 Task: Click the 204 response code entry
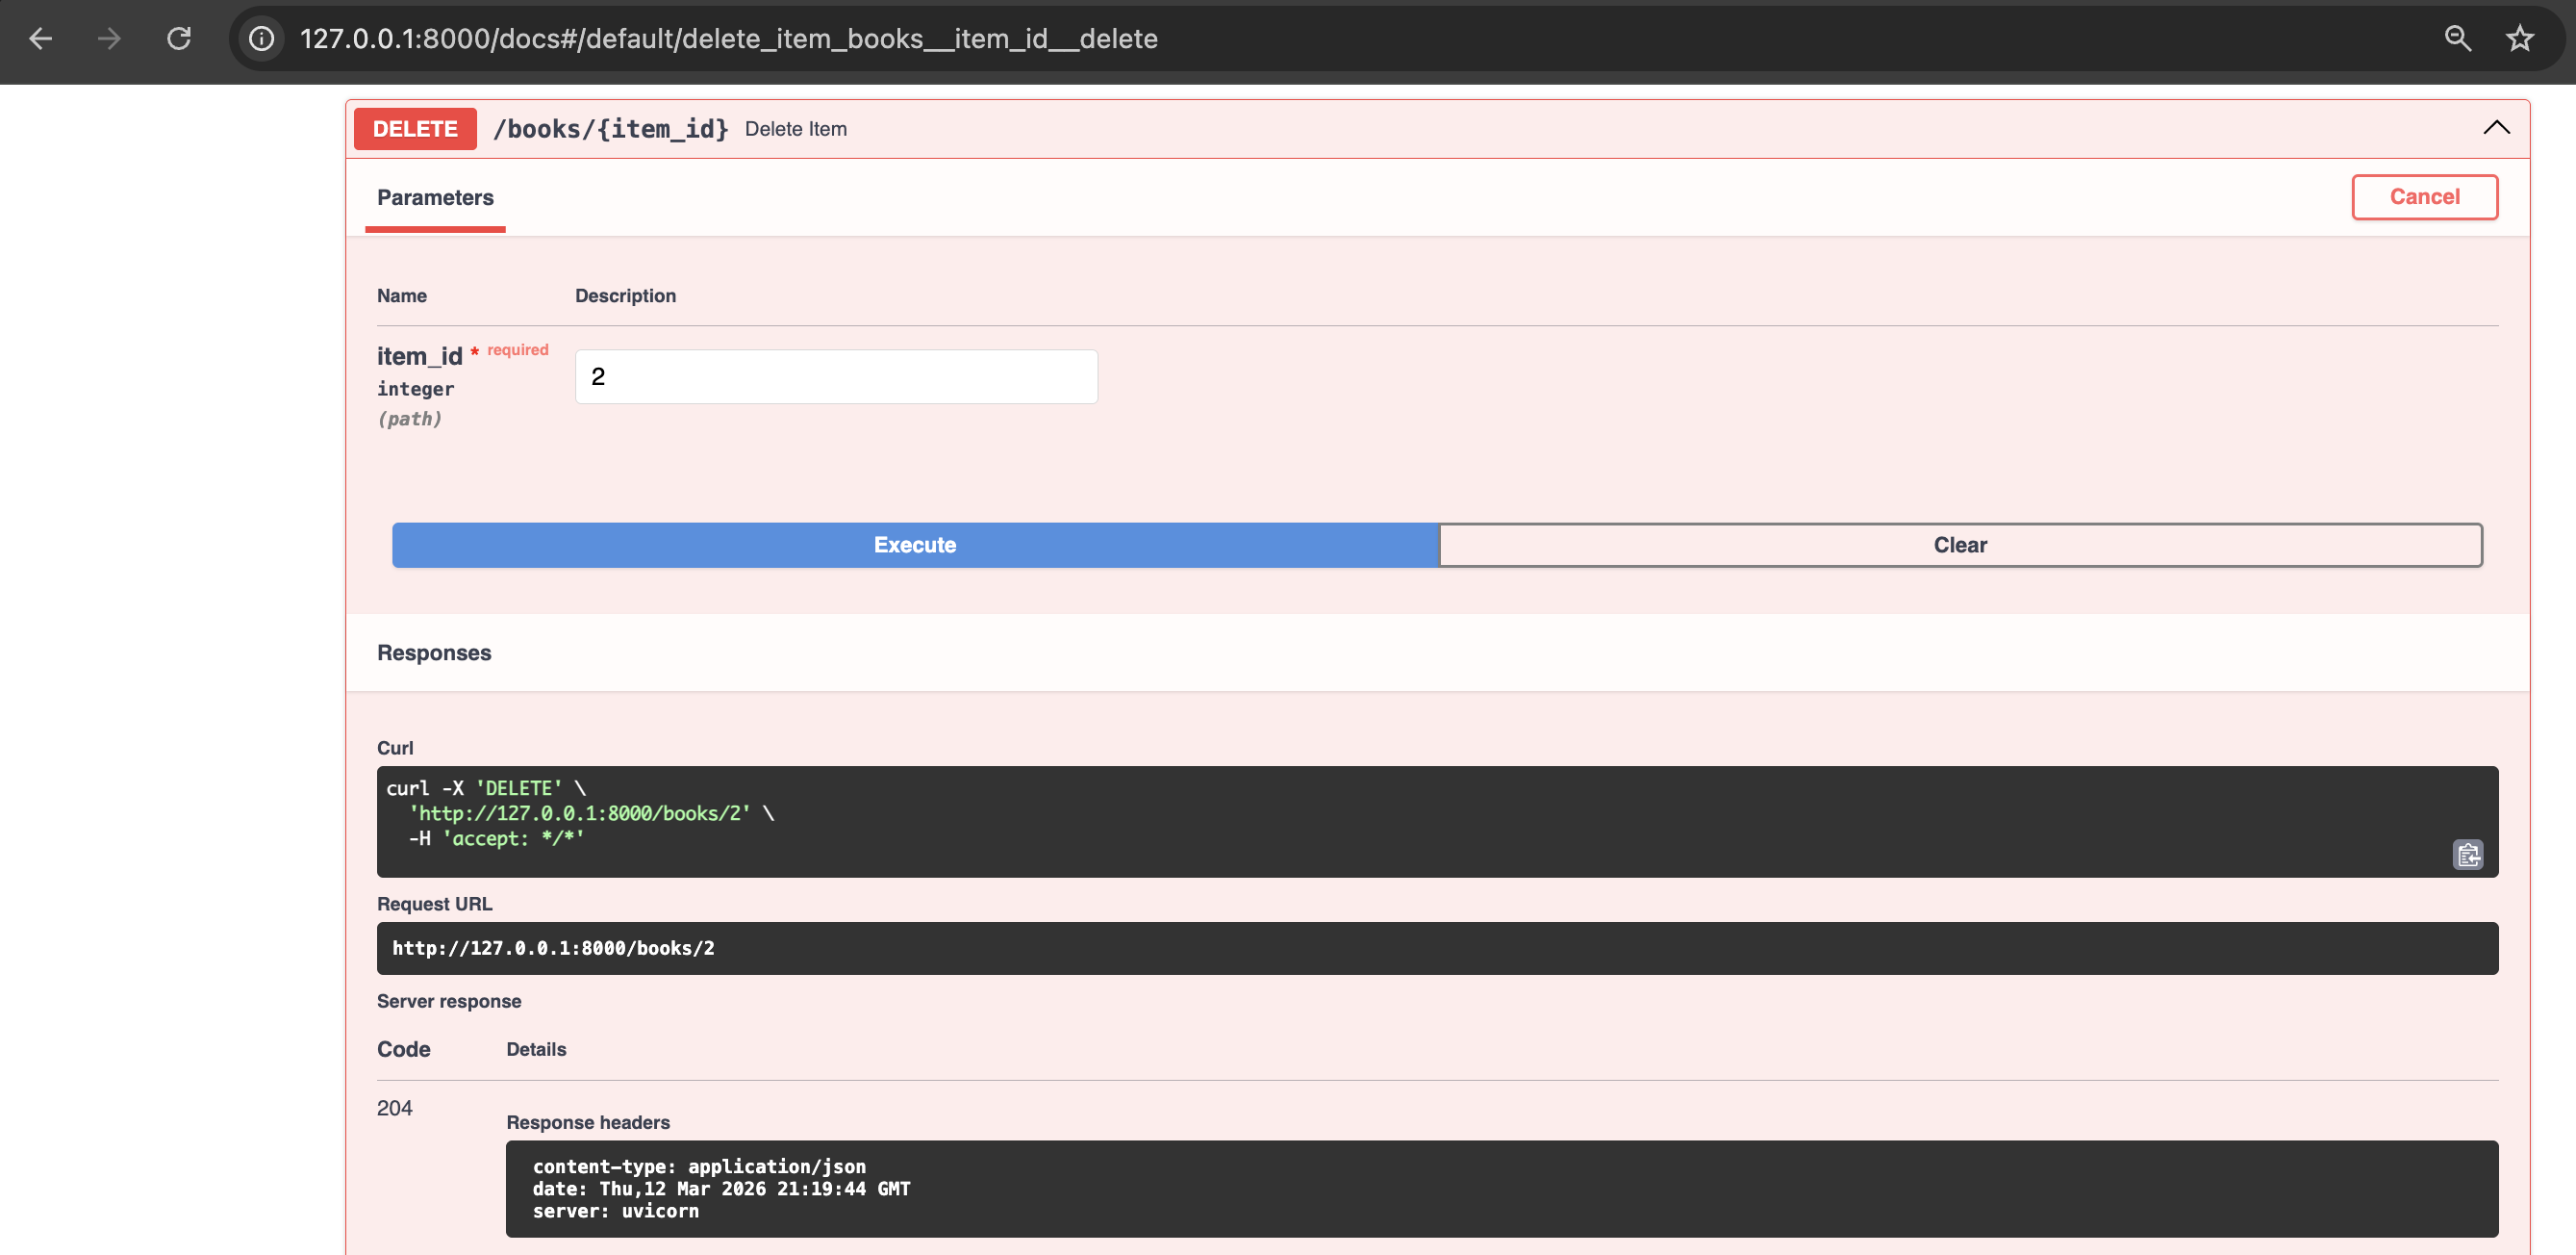pos(394,1108)
